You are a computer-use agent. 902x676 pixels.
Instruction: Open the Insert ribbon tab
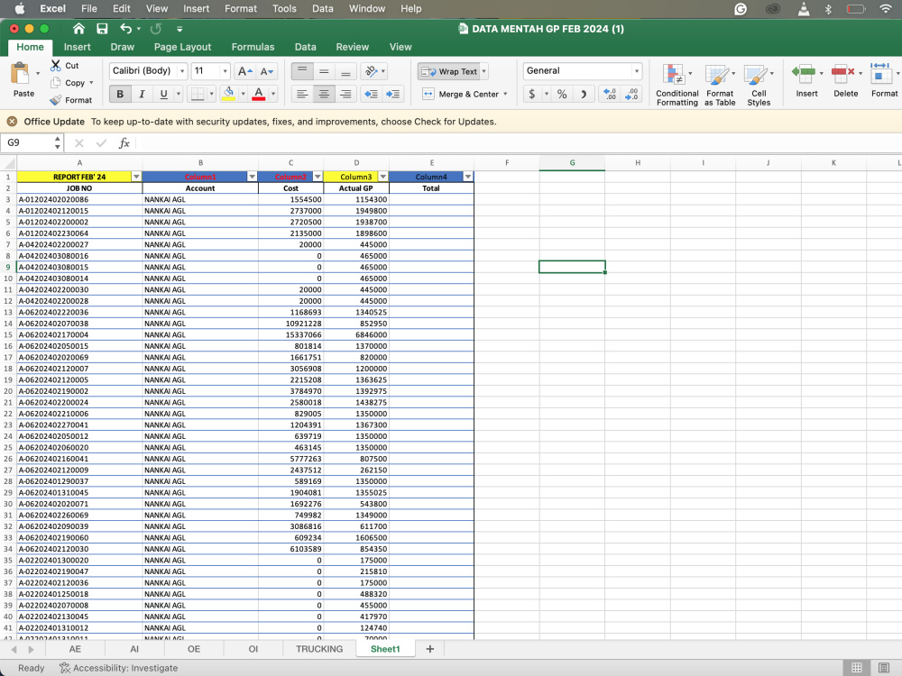(x=77, y=47)
